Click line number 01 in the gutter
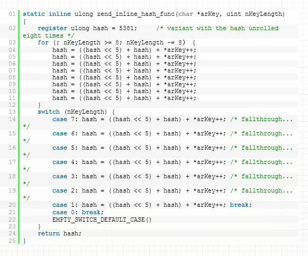308x256 pixels. click(x=12, y=14)
